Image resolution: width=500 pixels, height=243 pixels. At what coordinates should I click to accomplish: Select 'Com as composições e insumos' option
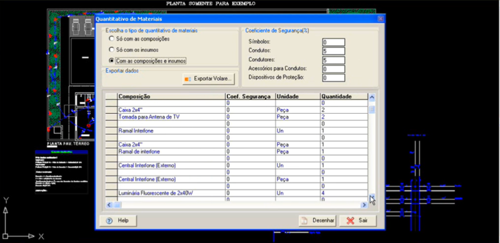tap(111, 61)
